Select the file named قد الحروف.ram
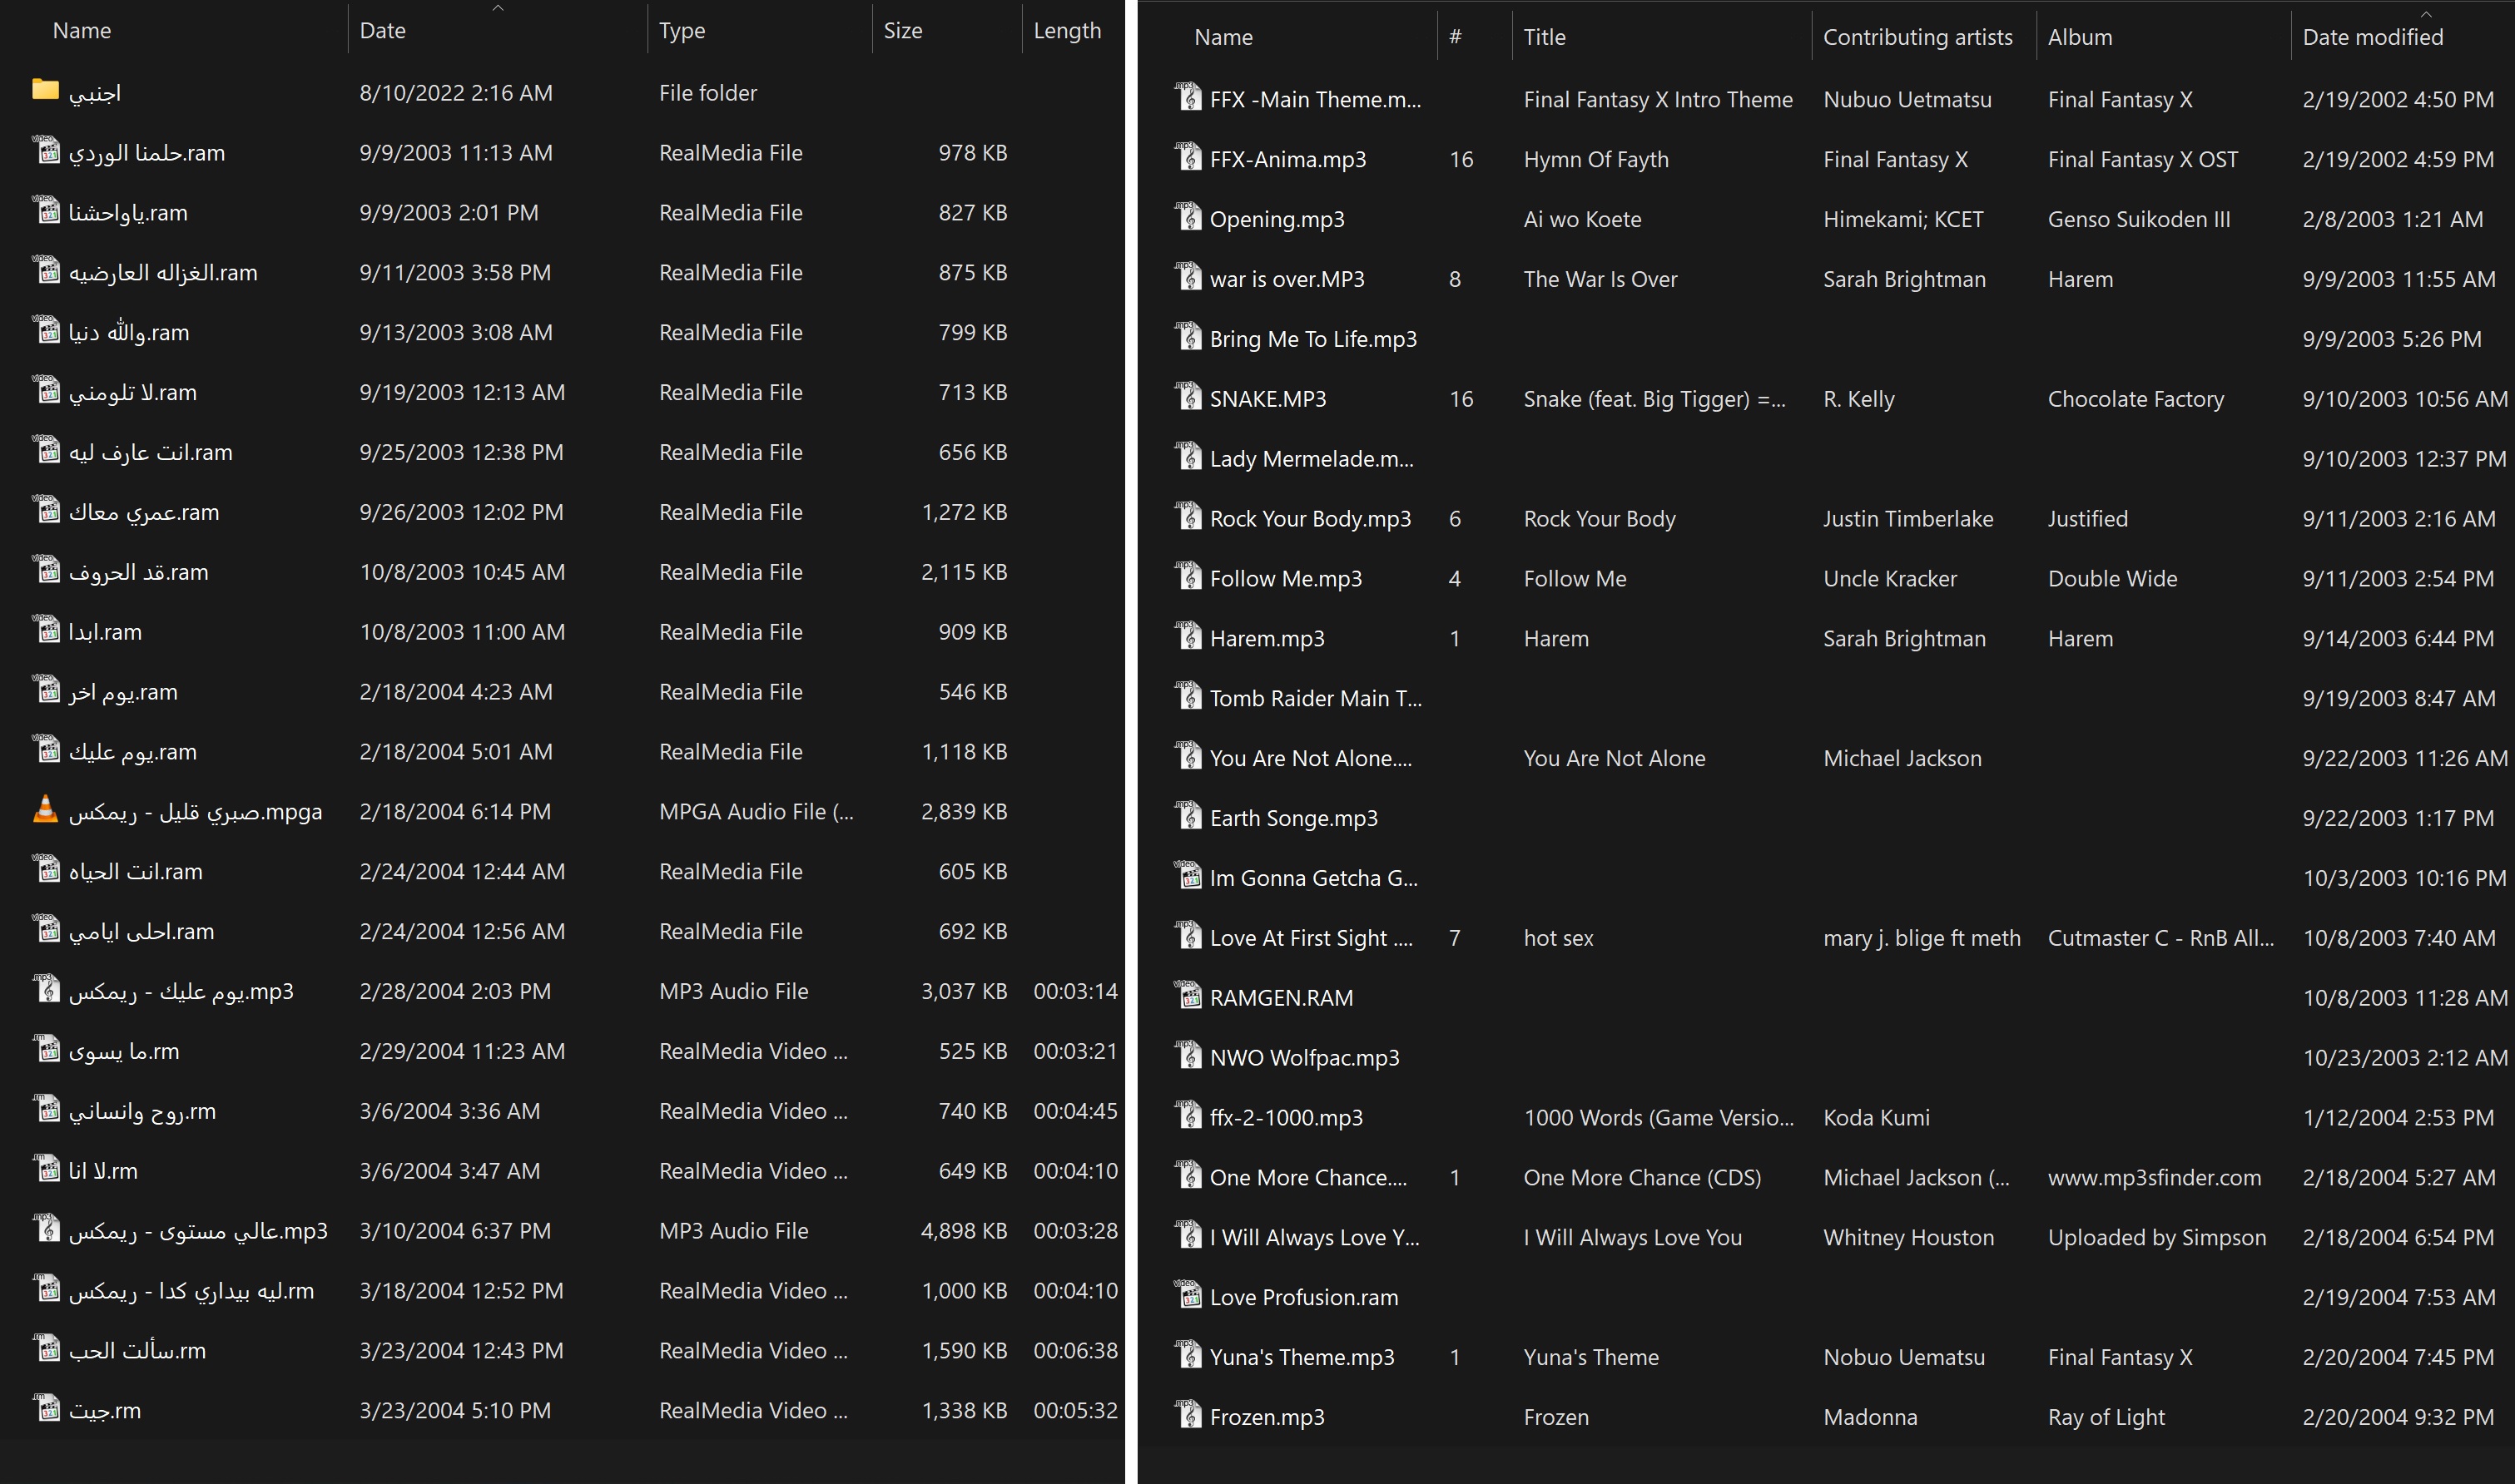The height and width of the screenshot is (1484, 2515). click(138, 573)
